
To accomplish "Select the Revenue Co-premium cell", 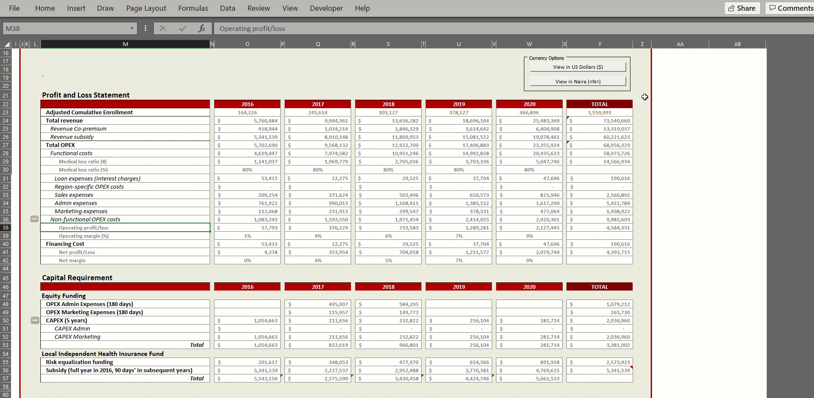I will pyautogui.click(x=125, y=129).
